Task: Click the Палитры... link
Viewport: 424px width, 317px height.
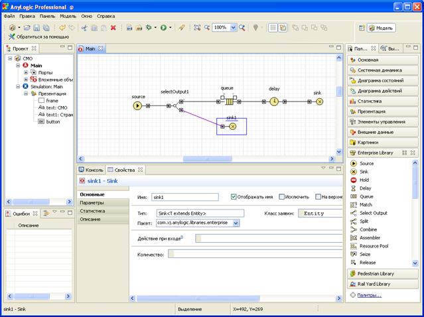Action: pyautogui.click(x=369, y=295)
